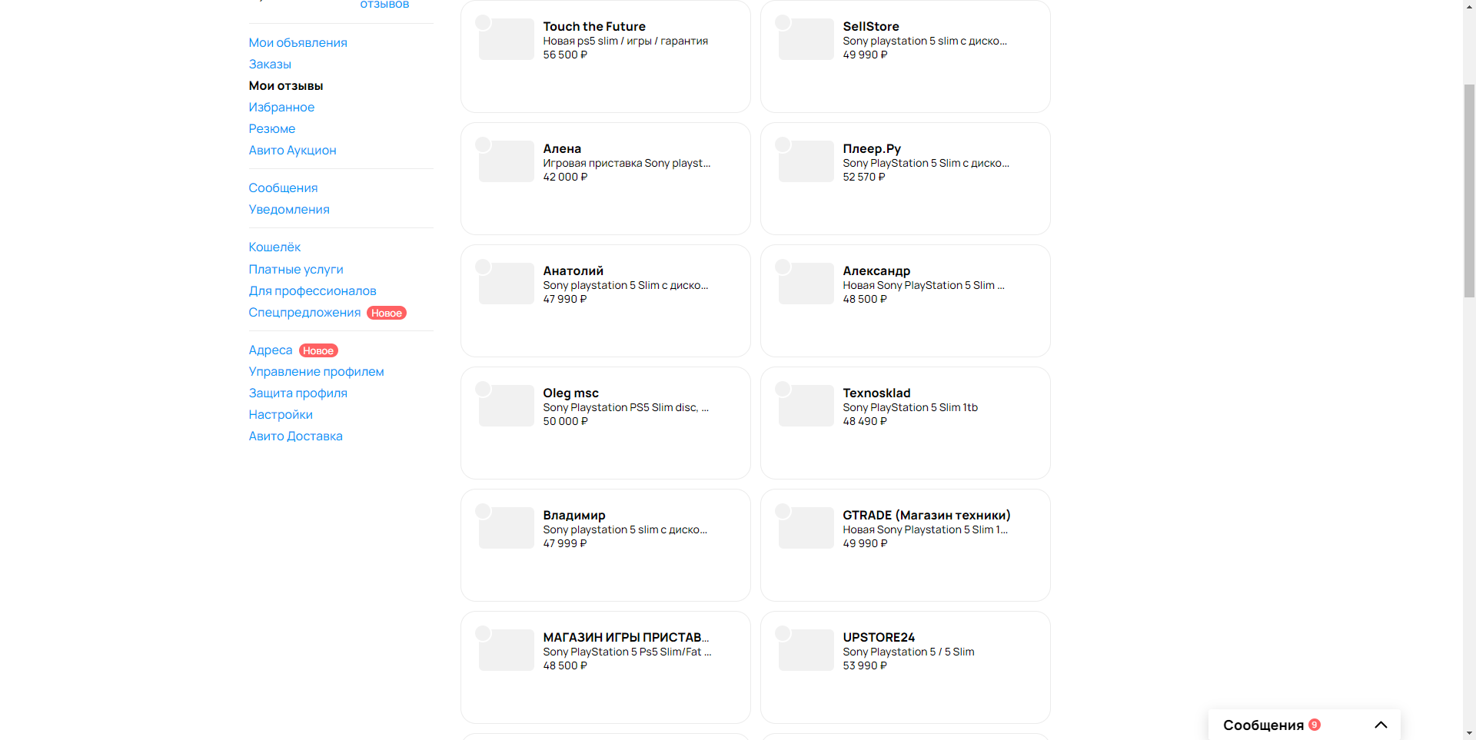
Task: Click the Touch the Future seller avatar
Action: pos(483,22)
